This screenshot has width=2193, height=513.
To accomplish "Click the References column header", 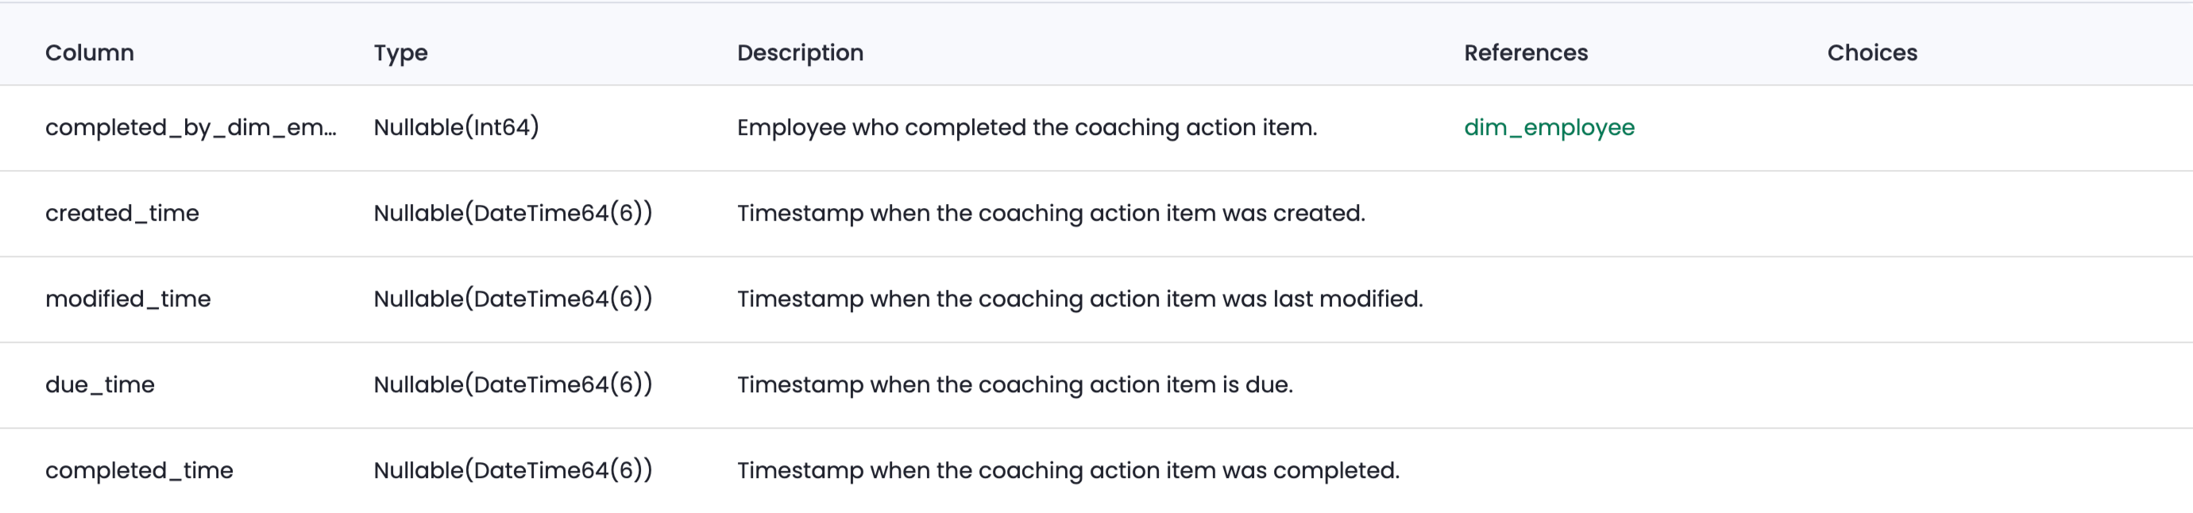I will pyautogui.click(x=1526, y=52).
